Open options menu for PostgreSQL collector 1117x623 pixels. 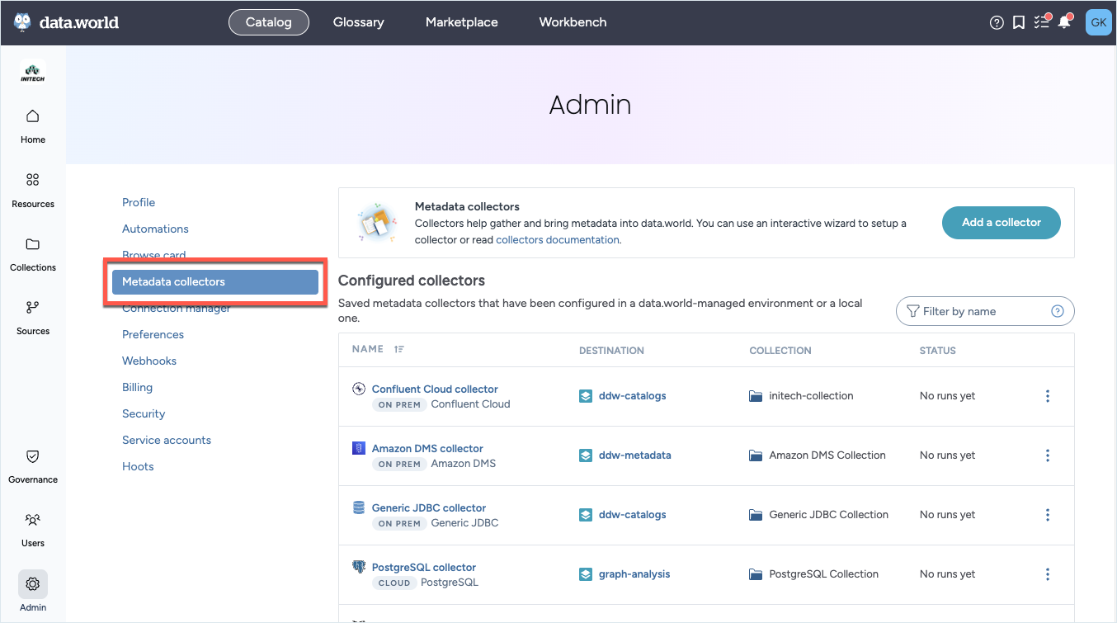1048,574
